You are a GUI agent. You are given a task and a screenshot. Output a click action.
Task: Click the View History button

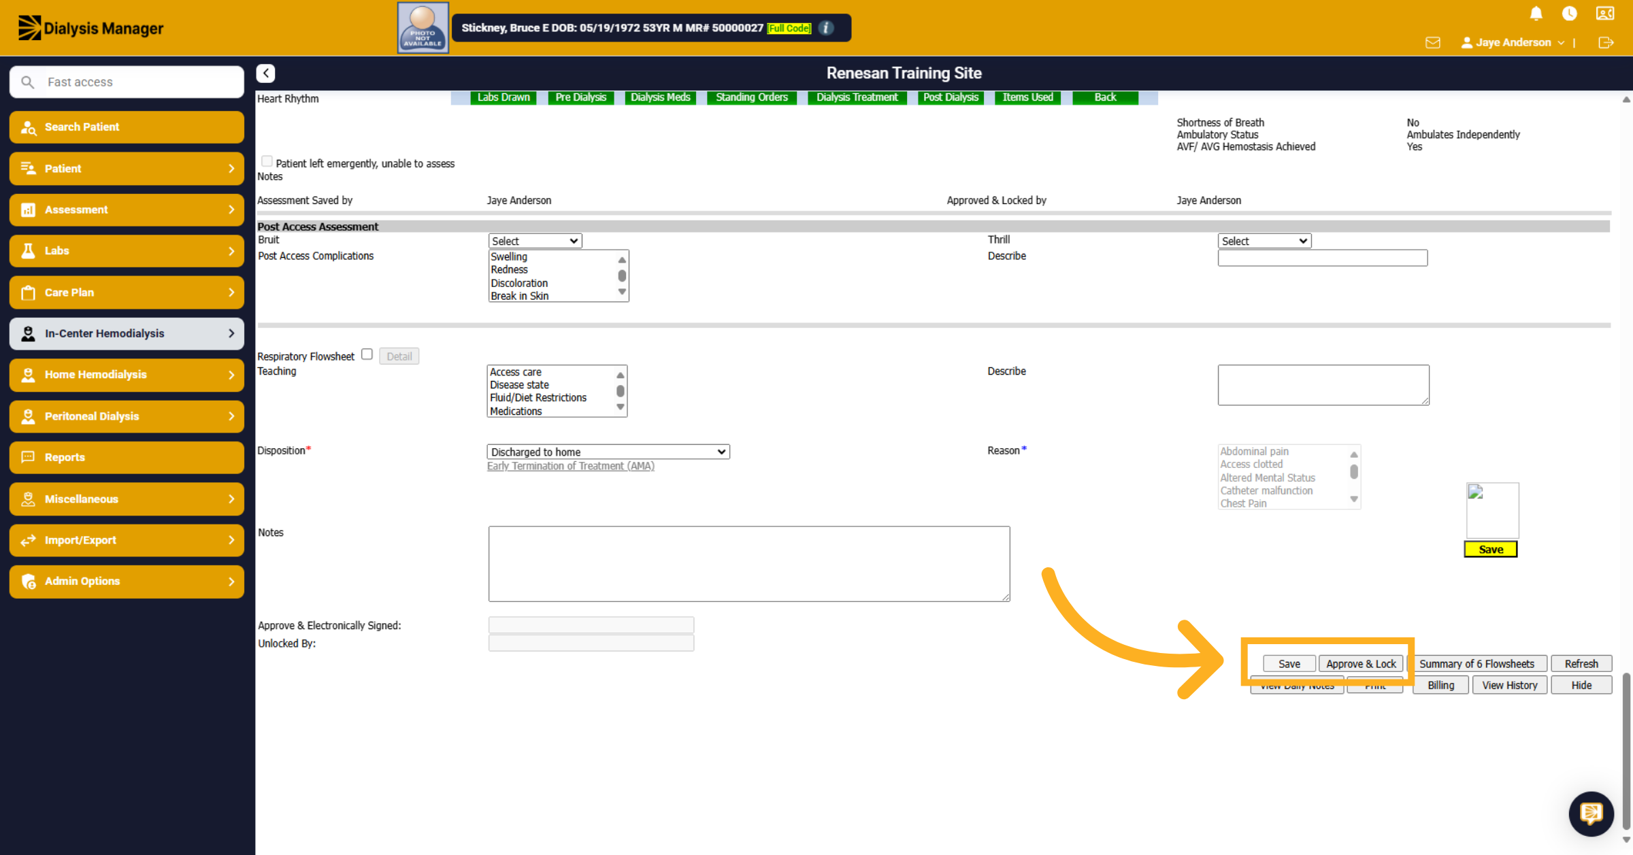1509,685
